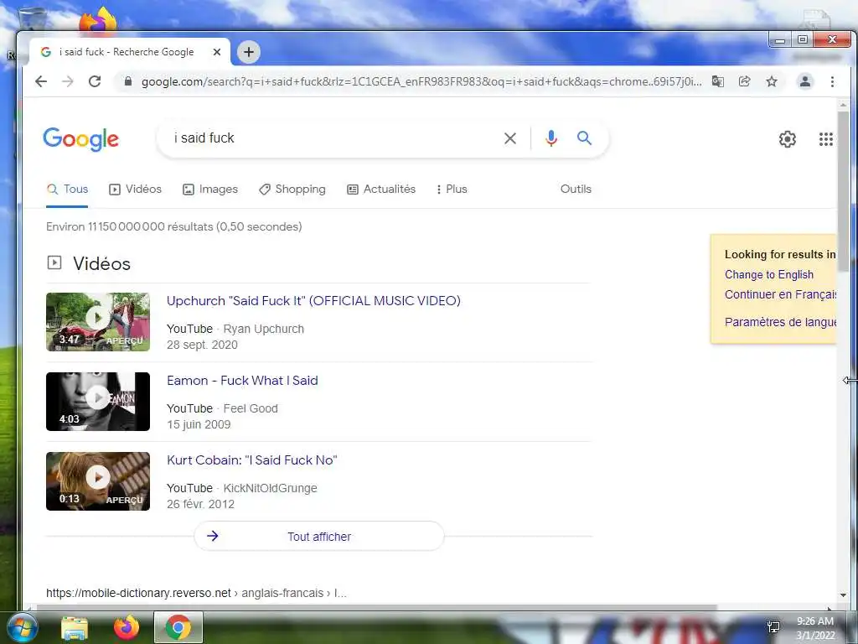The image size is (858, 644).
Task: Select the Tous results tab
Action: 67,189
